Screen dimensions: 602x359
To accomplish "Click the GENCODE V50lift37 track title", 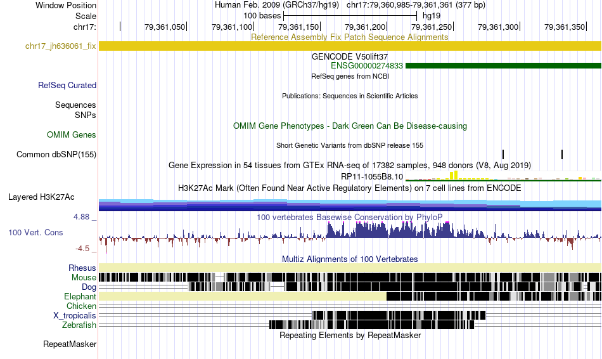I will (349, 57).
